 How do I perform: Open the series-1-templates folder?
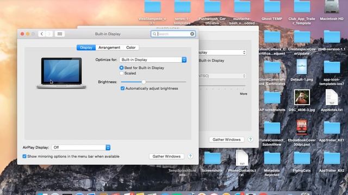tap(182, 6)
